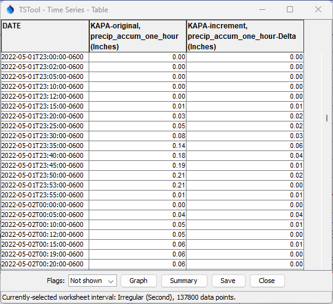The image size is (333, 304).
Task: Select date cell 2022-05-01T23:10:00-0600
Action: point(45,86)
